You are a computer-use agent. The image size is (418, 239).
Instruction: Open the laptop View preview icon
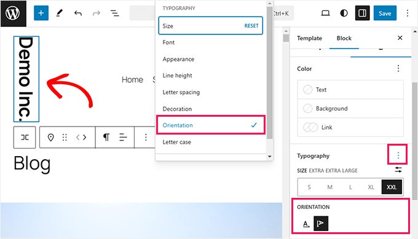pyautogui.click(x=325, y=13)
